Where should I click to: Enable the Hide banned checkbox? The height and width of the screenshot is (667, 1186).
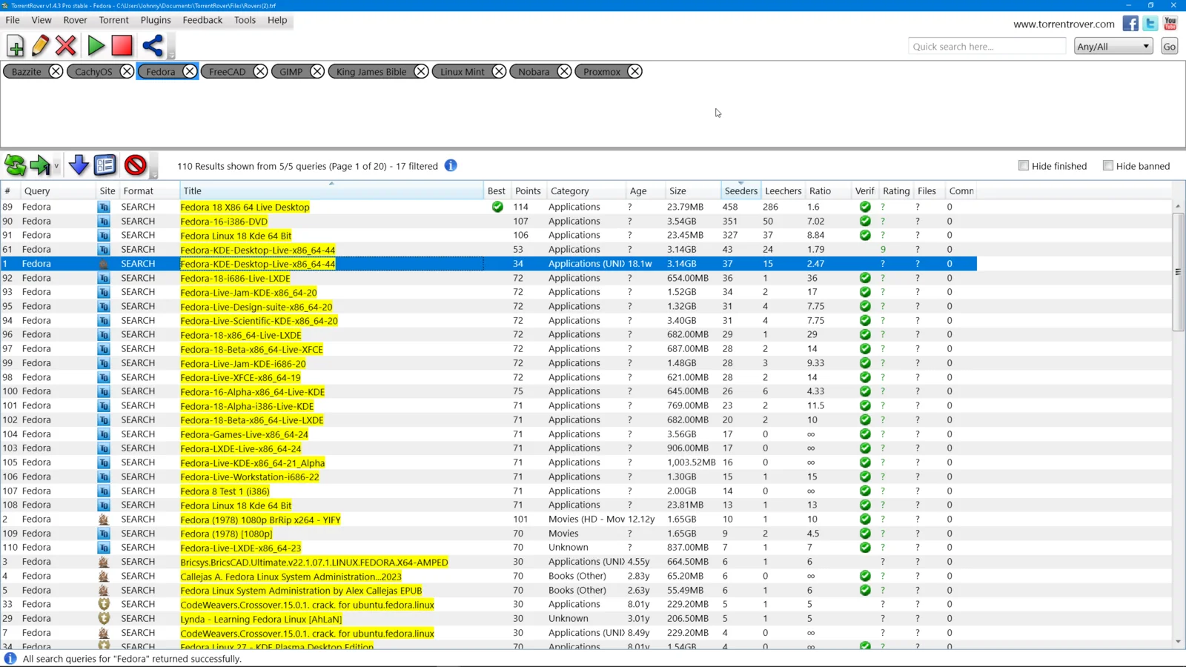point(1108,165)
